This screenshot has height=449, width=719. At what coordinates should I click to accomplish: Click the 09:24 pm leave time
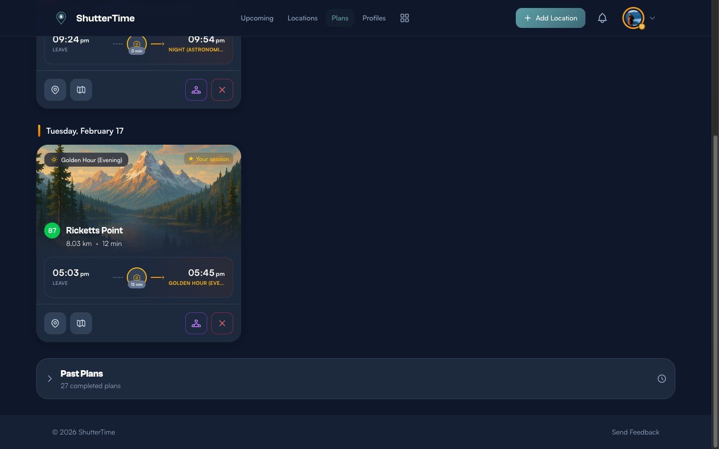click(x=71, y=39)
